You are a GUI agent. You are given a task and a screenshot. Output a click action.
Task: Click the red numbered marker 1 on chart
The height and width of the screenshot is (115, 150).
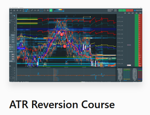tap(65, 46)
